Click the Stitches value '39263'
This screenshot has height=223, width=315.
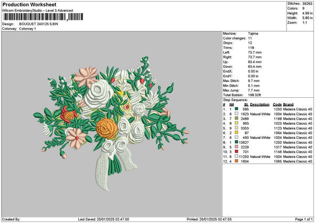coord(307,4)
